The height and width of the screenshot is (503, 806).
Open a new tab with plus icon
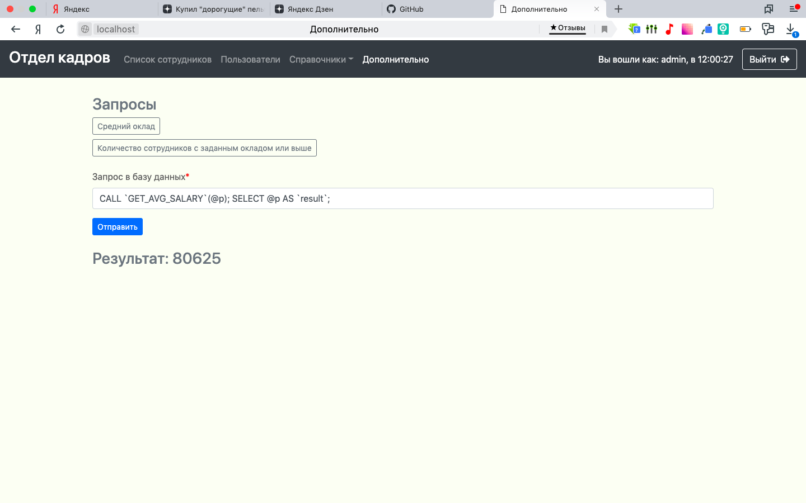618,9
